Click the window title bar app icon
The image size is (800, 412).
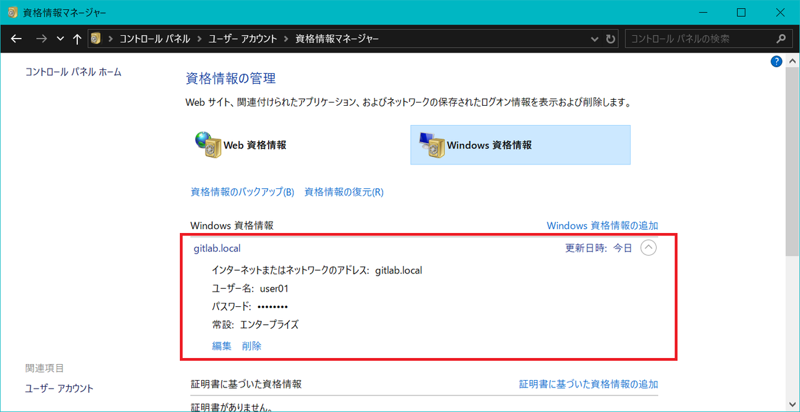(x=11, y=12)
